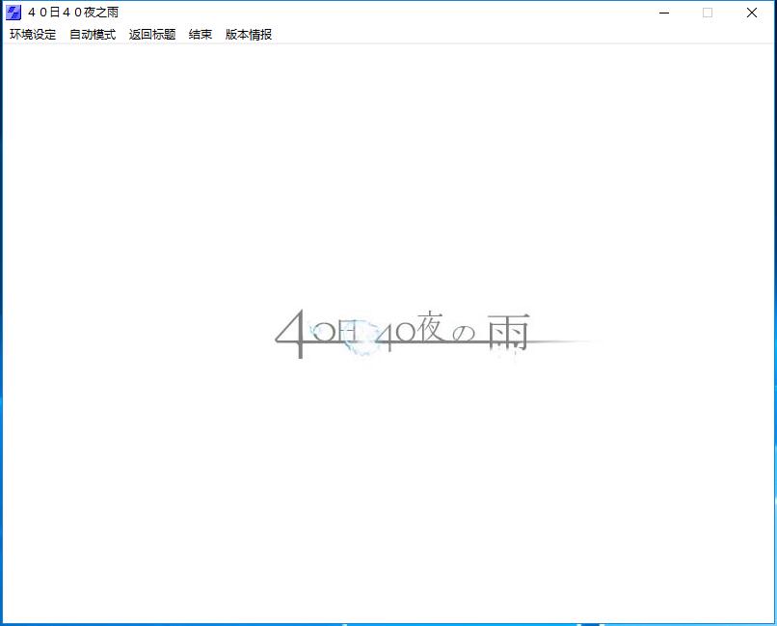This screenshot has height=626, width=777.
Task: Click the app icon in title bar
Action: 13,13
